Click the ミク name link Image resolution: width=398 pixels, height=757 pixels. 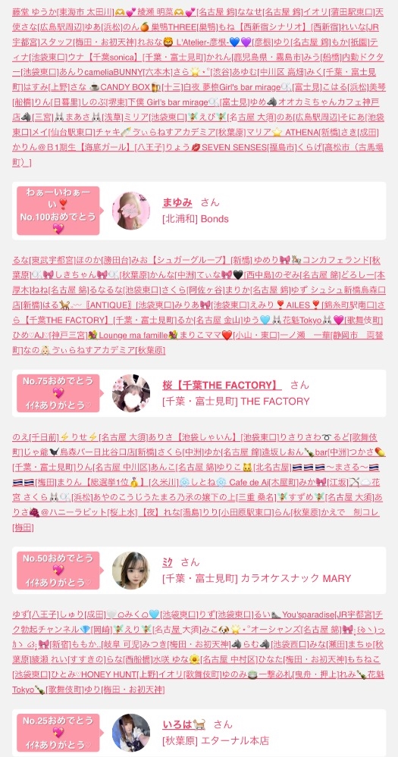point(167,562)
